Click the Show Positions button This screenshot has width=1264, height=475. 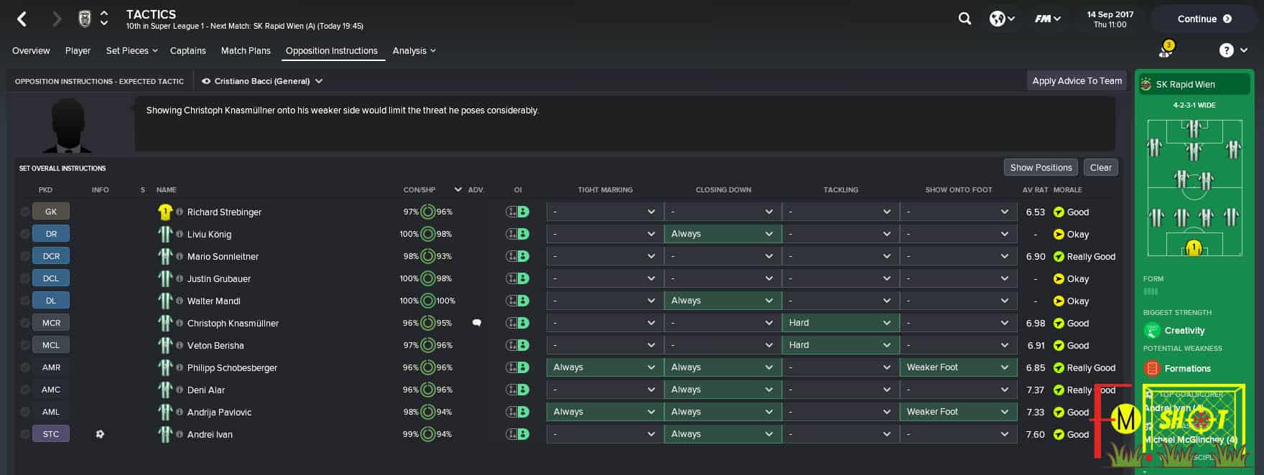coord(1041,167)
